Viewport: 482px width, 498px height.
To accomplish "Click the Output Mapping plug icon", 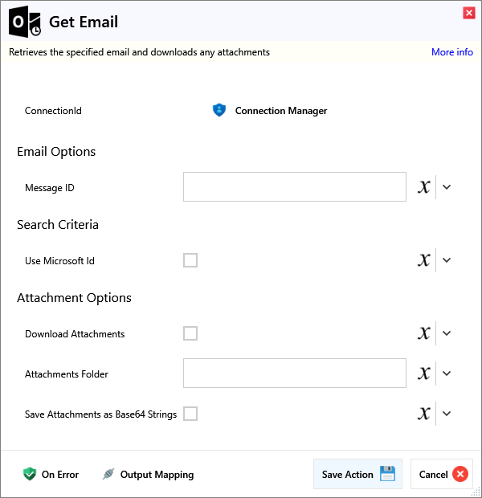I will click(108, 475).
